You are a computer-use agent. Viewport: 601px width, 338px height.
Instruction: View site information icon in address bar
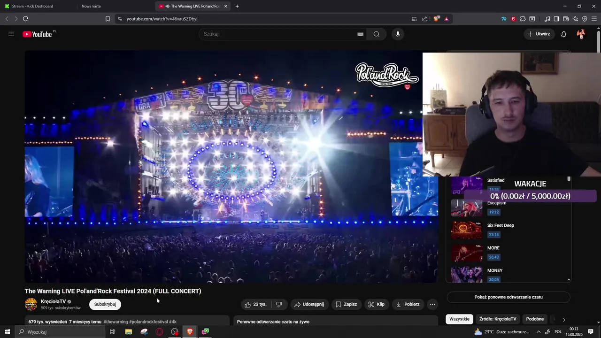click(120, 19)
